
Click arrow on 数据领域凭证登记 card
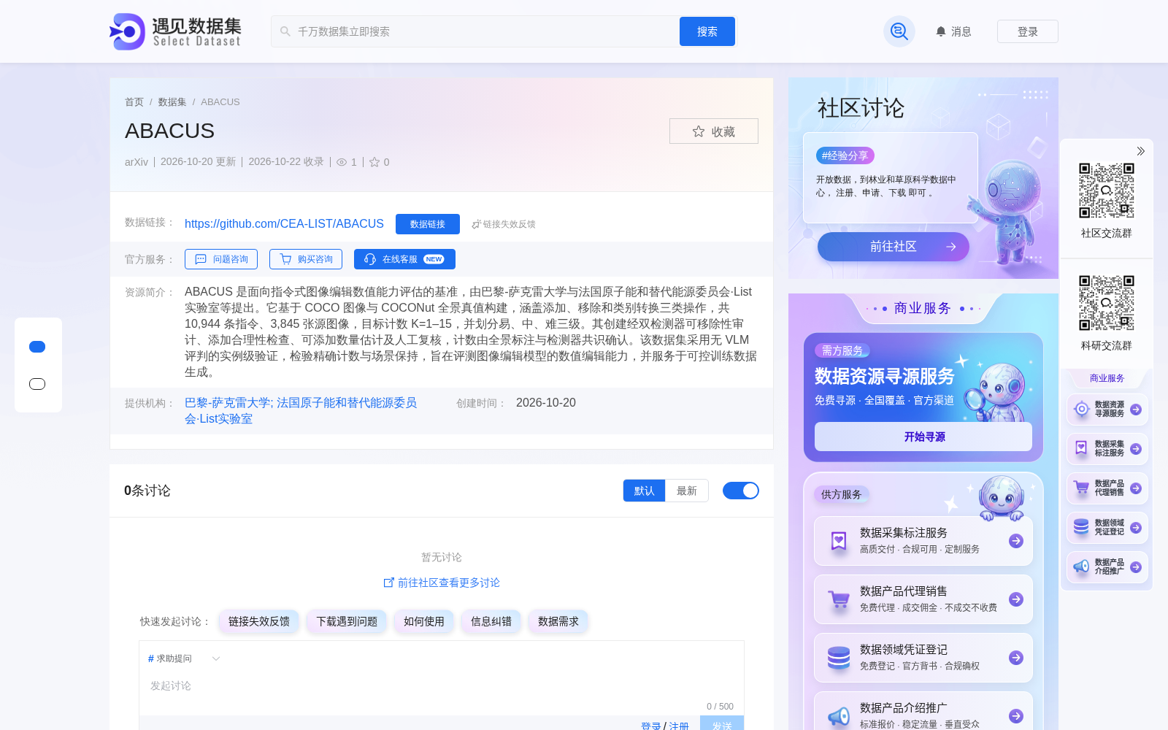pyautogui.click(x=1016, y=658)
